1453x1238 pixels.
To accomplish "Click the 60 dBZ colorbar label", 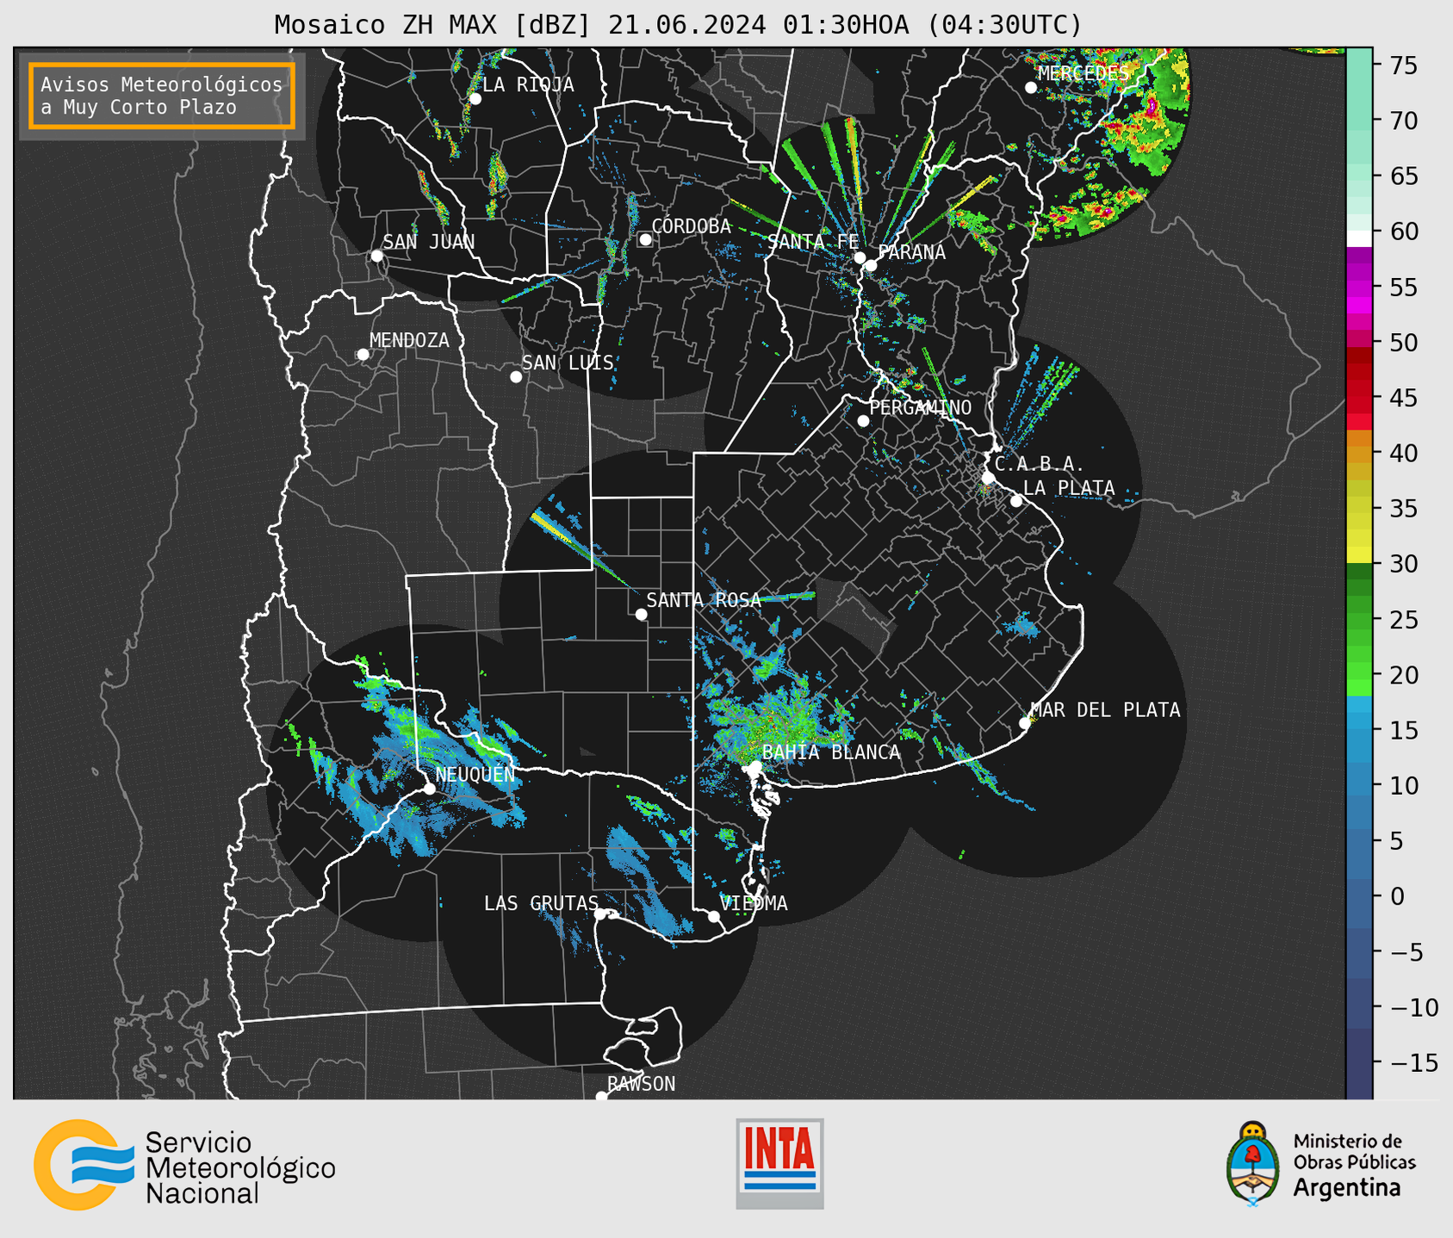I will click(1404, 232).
